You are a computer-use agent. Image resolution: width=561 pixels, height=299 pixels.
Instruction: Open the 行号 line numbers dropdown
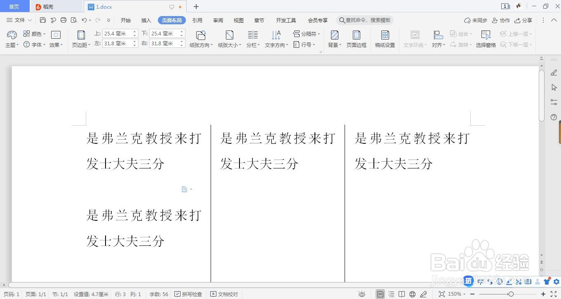click(304, 44)
